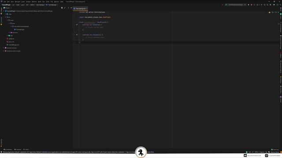Open the Help menu

coord(62,2)
